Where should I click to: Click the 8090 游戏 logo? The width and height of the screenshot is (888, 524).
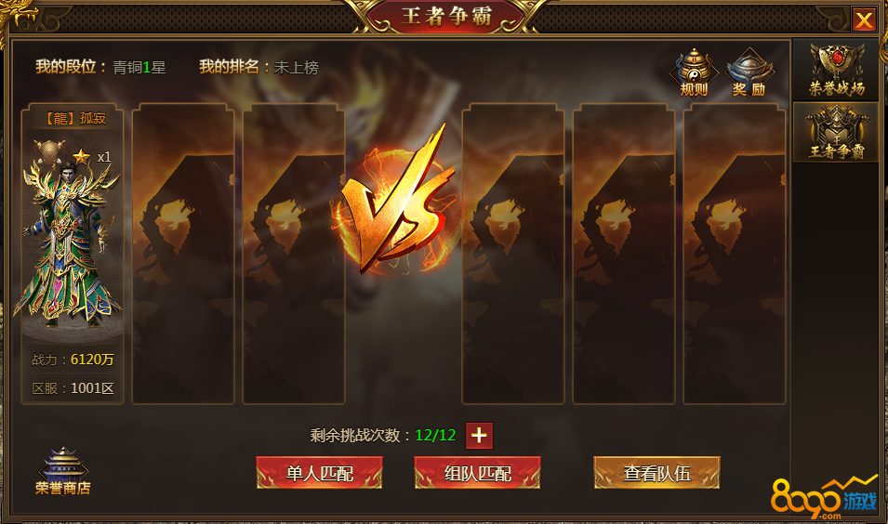click(x=824, y=498)
